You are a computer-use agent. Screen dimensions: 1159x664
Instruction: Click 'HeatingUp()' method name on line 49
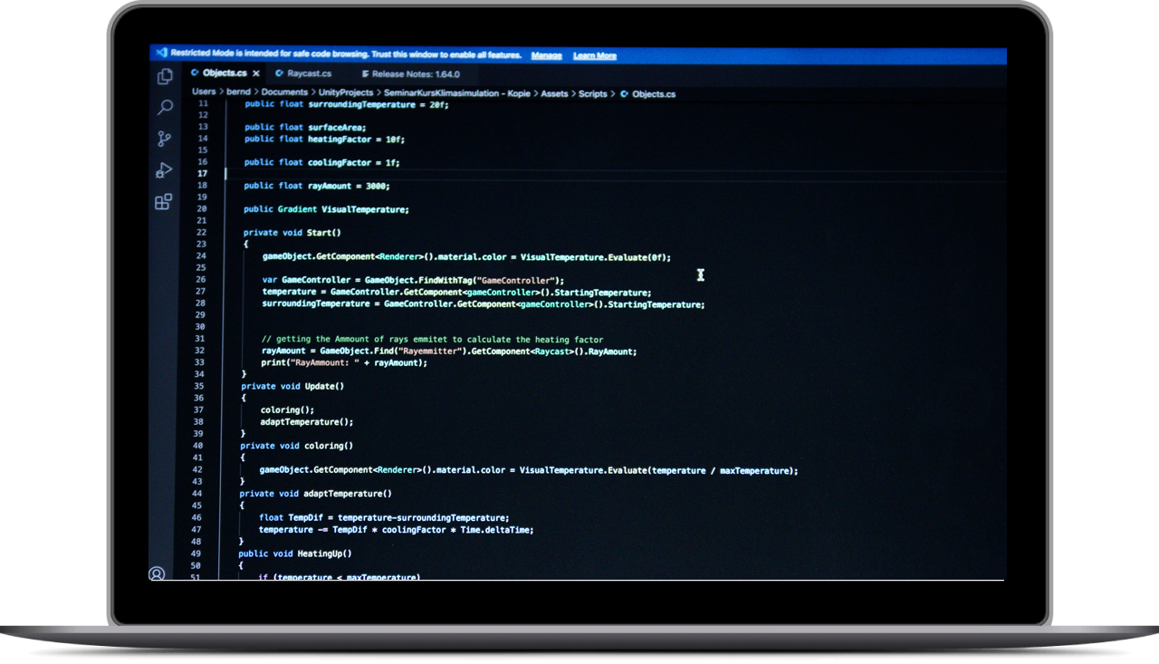point(324,553)
